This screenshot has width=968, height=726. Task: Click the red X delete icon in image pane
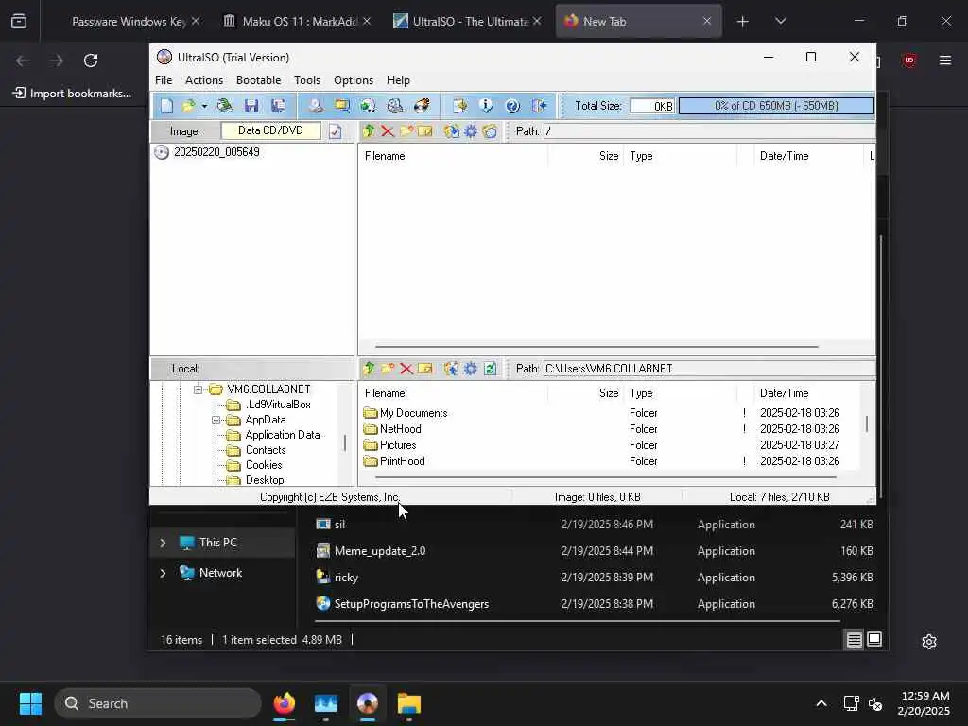pyautogui.click(x=388, y=130)
